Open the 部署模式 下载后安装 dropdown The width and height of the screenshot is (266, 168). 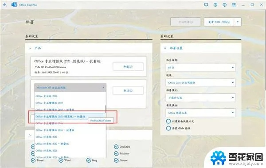(x=201, y=98)
